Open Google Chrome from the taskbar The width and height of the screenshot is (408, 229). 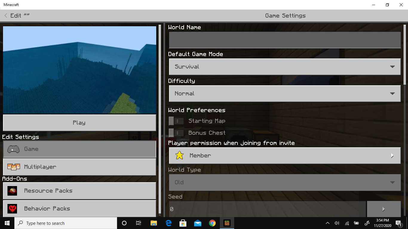(212, 223)
